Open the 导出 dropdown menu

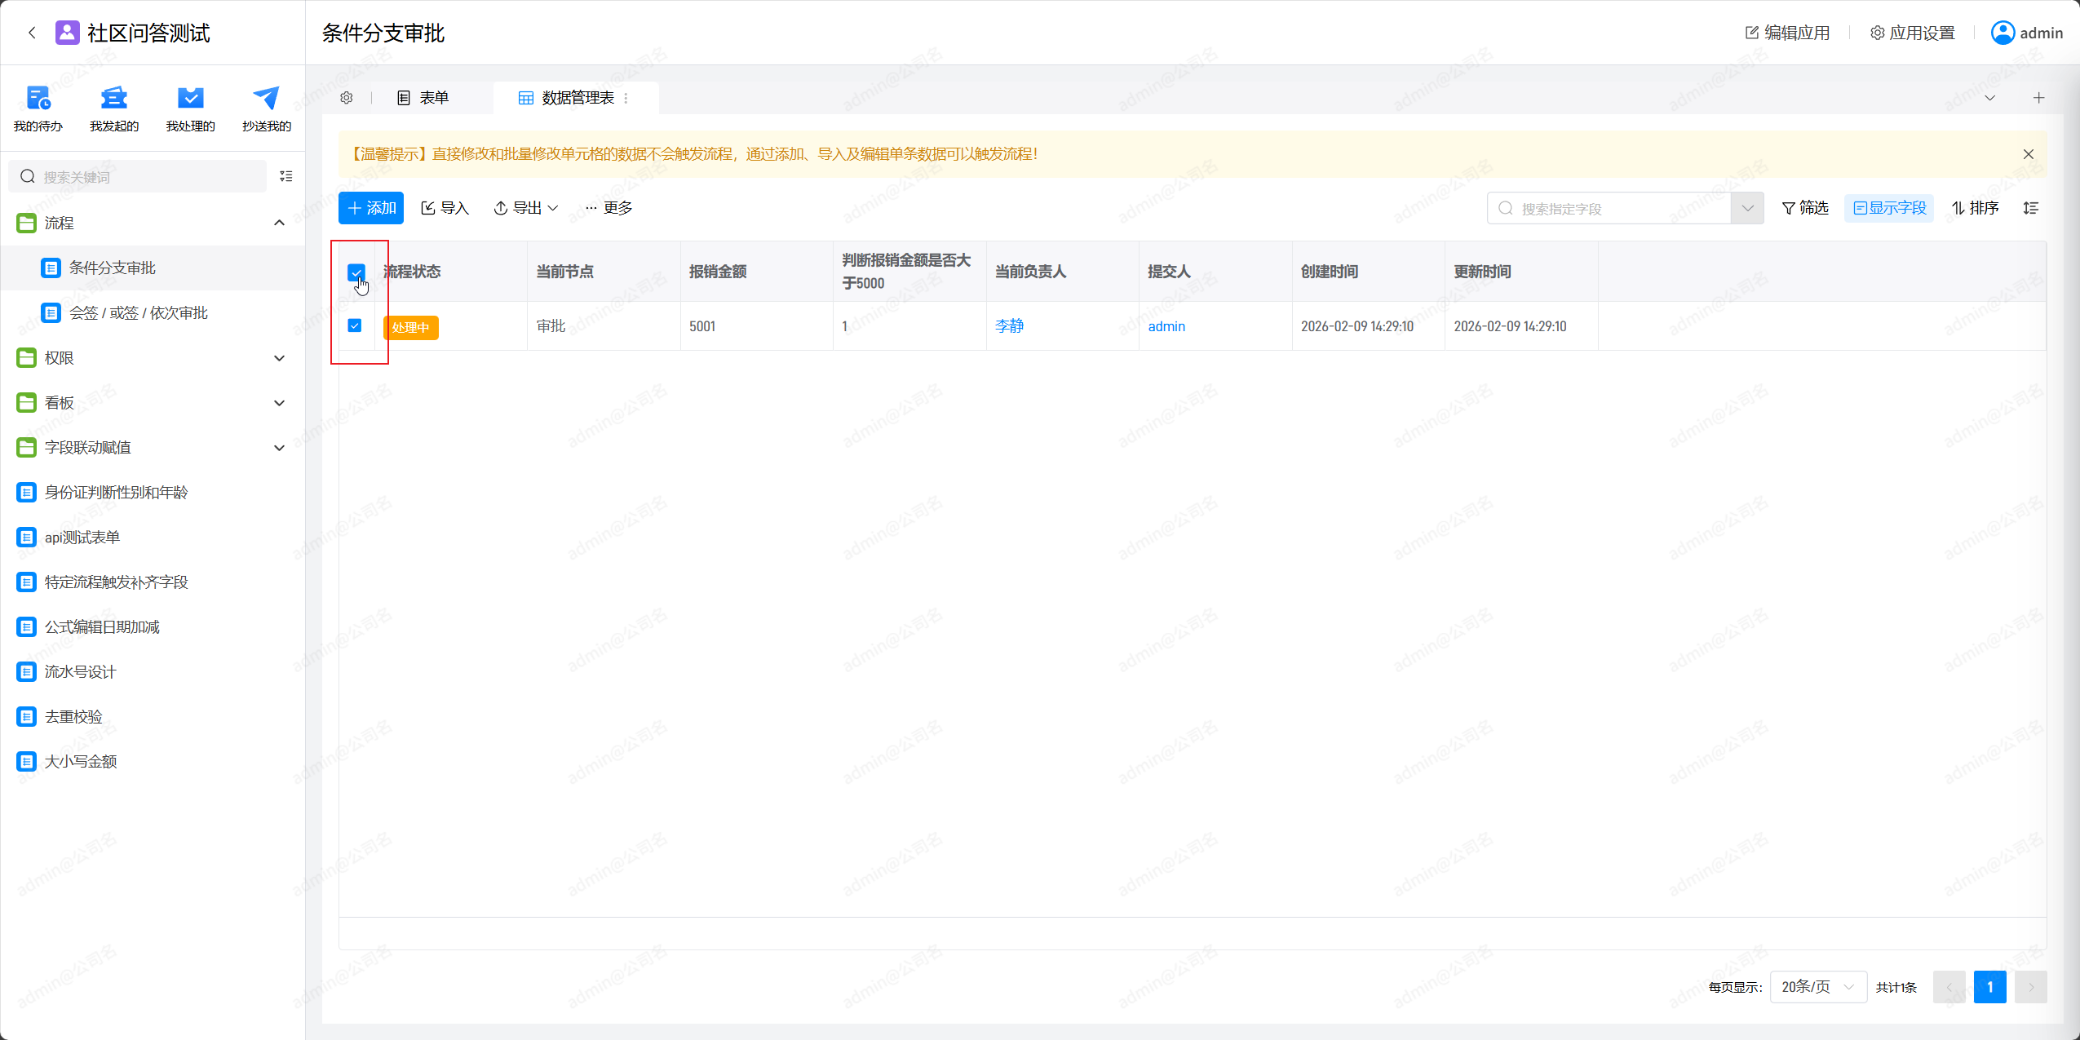pyautogui.click(x=526, y=208)
